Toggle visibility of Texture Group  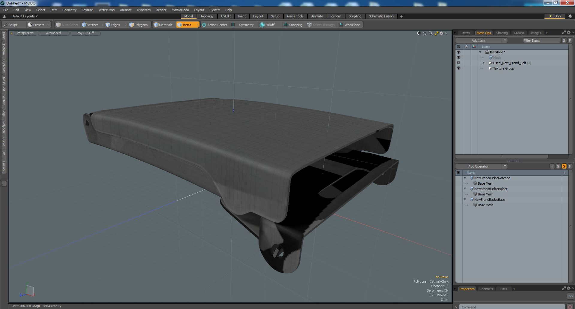point(458,68)
